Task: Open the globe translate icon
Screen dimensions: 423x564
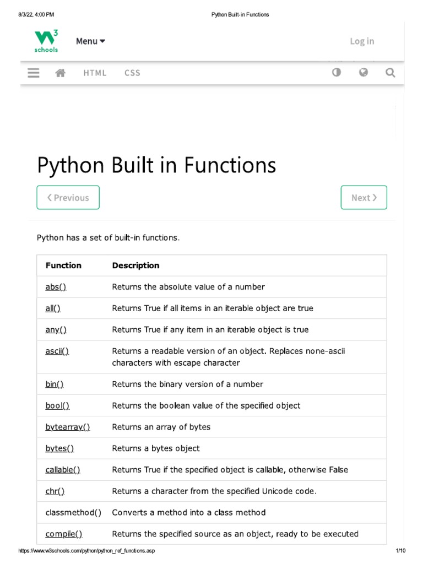Action: point(364,72)
